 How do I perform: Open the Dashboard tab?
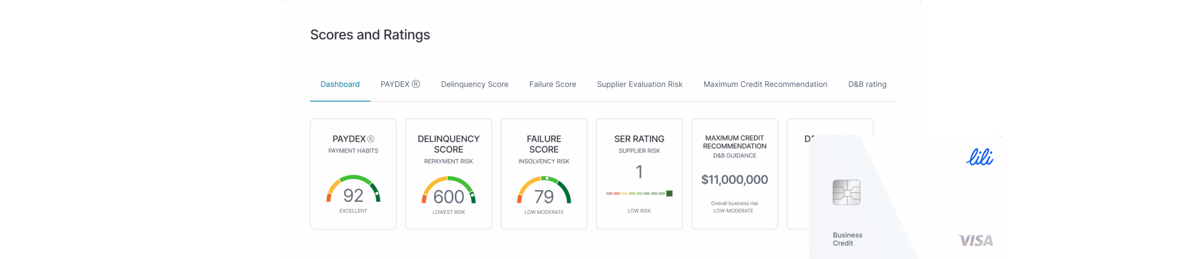coord(340,84)
